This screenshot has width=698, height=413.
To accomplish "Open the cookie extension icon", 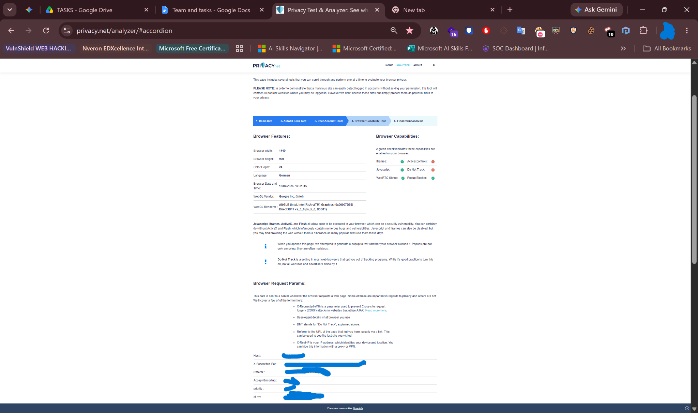I will [591, 31].
